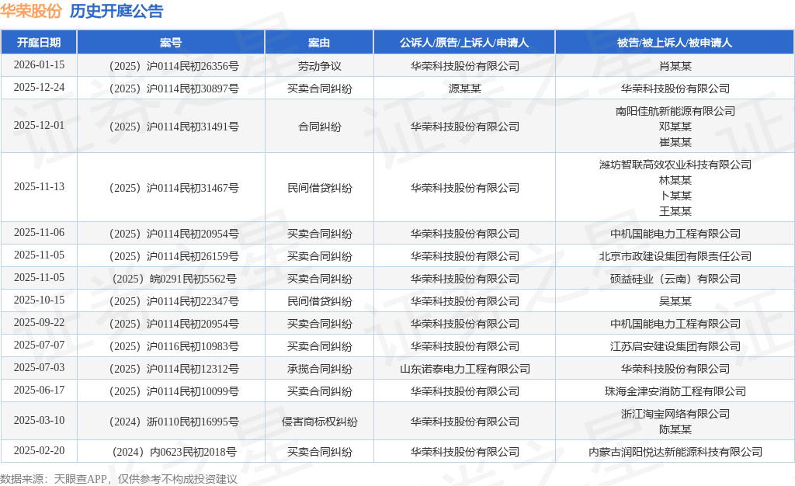795x486 pixels.
Task: Click case number 皖0291民初5562号
Action: (x=174, y=278)
